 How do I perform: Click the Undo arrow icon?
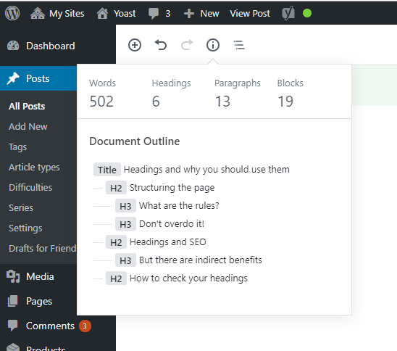tap(161, 46)
